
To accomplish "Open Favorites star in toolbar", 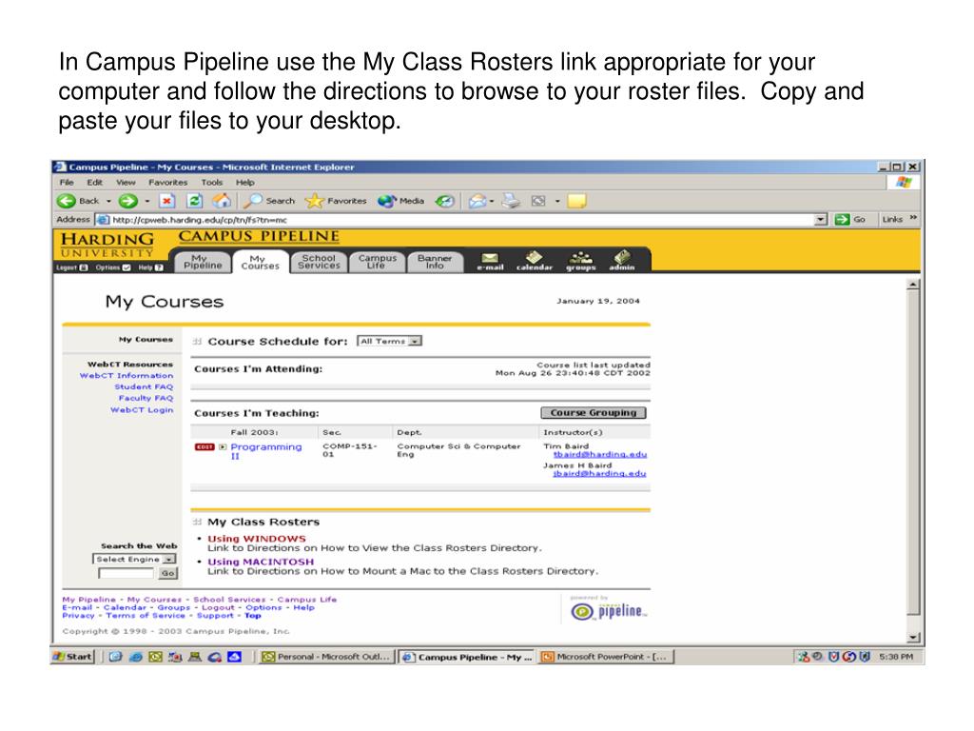I will (336, 201).
